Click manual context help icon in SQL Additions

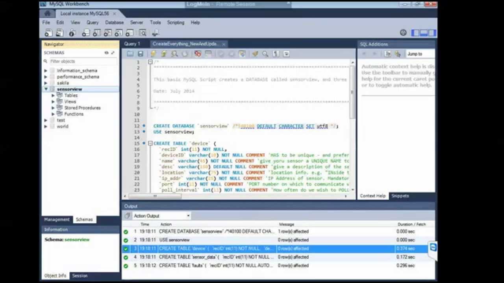pyautogui.click(x=398, y=54)
